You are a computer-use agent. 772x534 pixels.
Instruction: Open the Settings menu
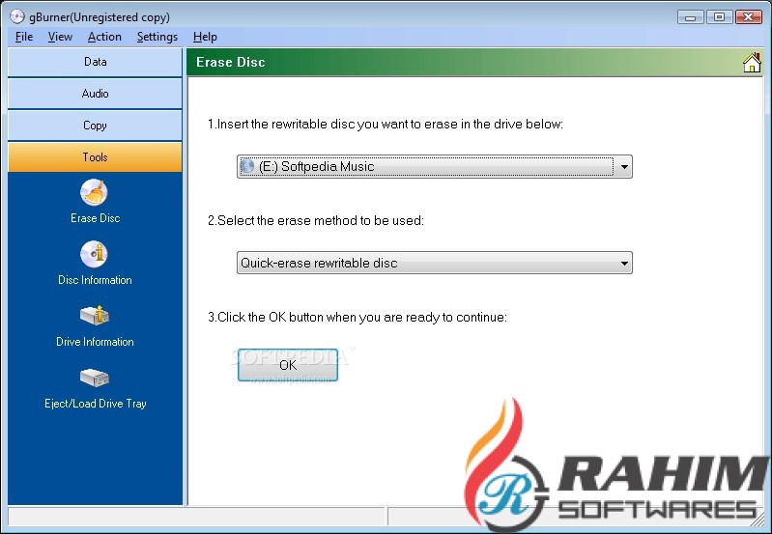157,37
